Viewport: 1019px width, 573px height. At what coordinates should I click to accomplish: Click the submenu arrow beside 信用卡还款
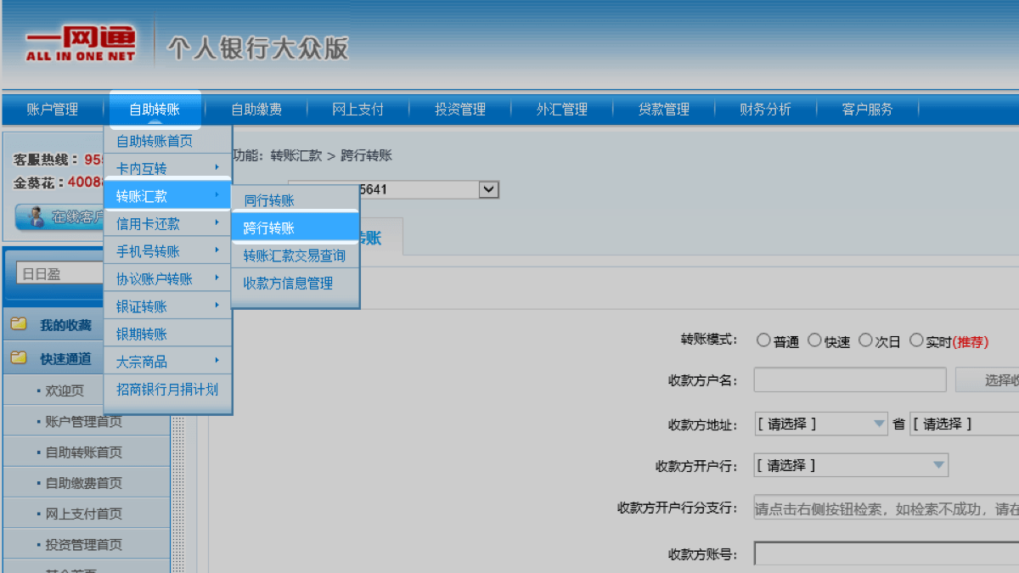pyautogui.click(x=217, y=222)
